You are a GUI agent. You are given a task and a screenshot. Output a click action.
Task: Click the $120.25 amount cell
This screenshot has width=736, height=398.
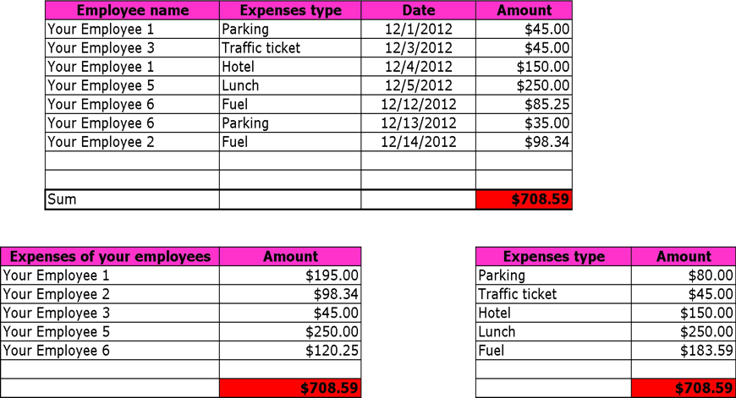coord(290,351)
